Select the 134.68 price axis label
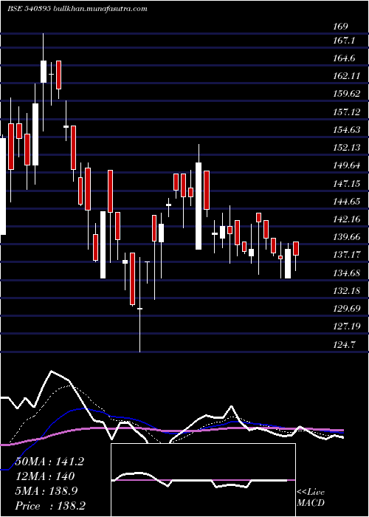The height and width of the screenshot is (517, 369). tap(347, 273)
